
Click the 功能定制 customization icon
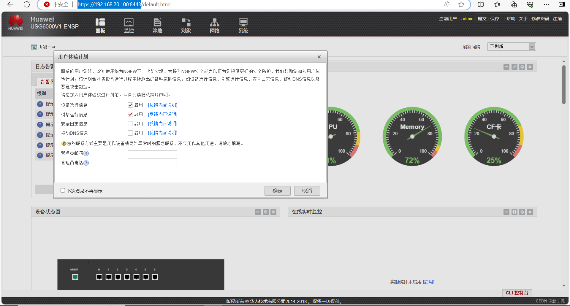pyautogui.click(x=34, y=47)
